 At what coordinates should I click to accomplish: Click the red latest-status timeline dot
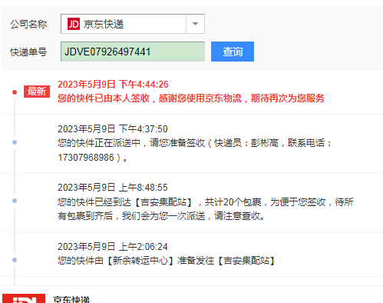pyautogui.click(x=15, y=92)
